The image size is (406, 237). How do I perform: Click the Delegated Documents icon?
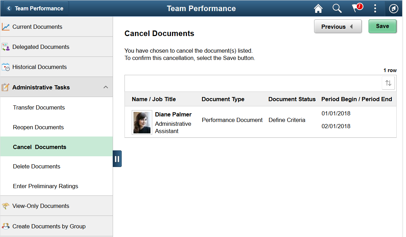click(6, 47)
